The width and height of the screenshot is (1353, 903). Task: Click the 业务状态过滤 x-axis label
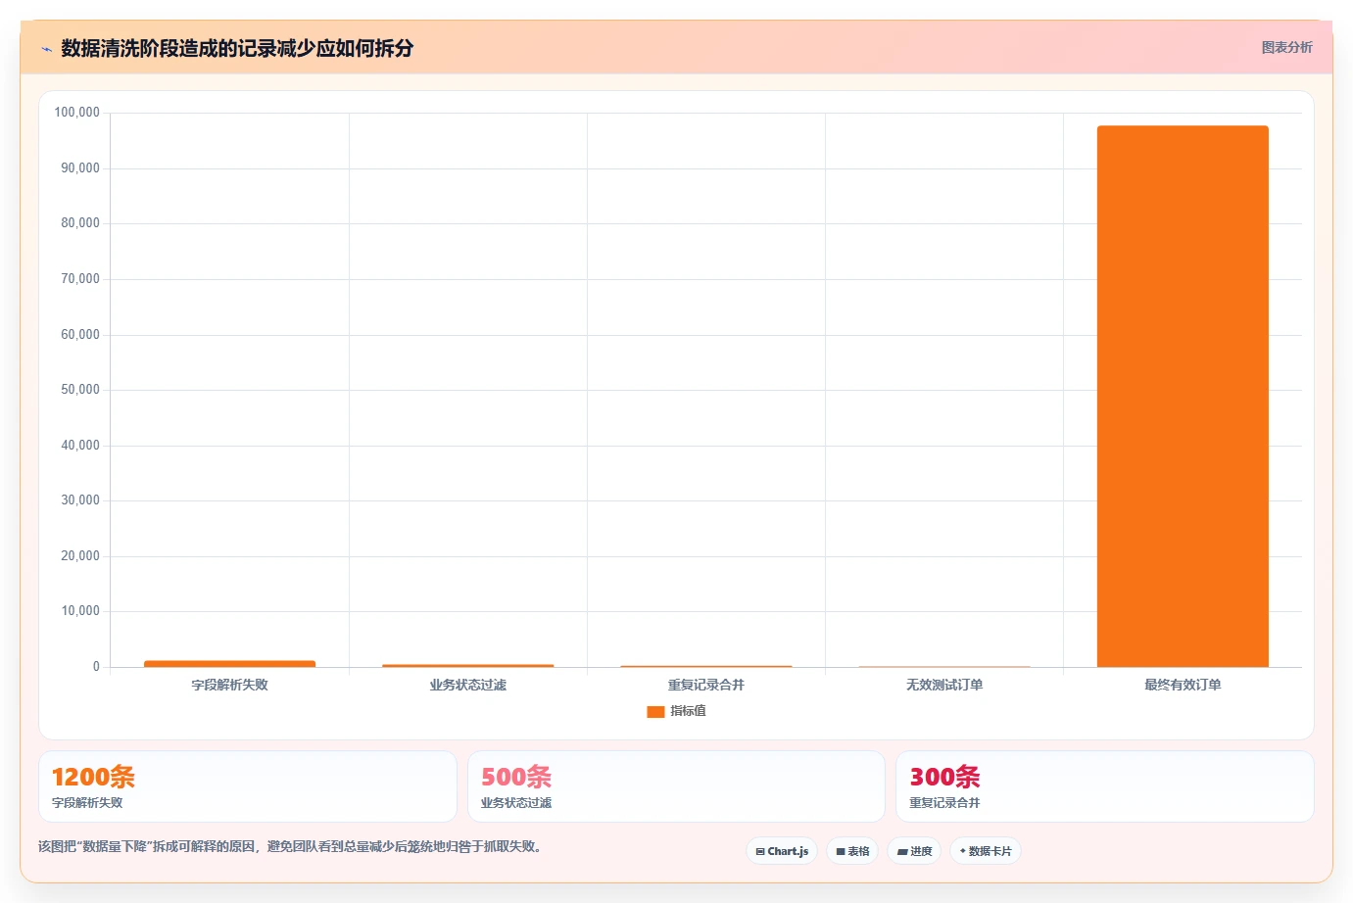467,685
